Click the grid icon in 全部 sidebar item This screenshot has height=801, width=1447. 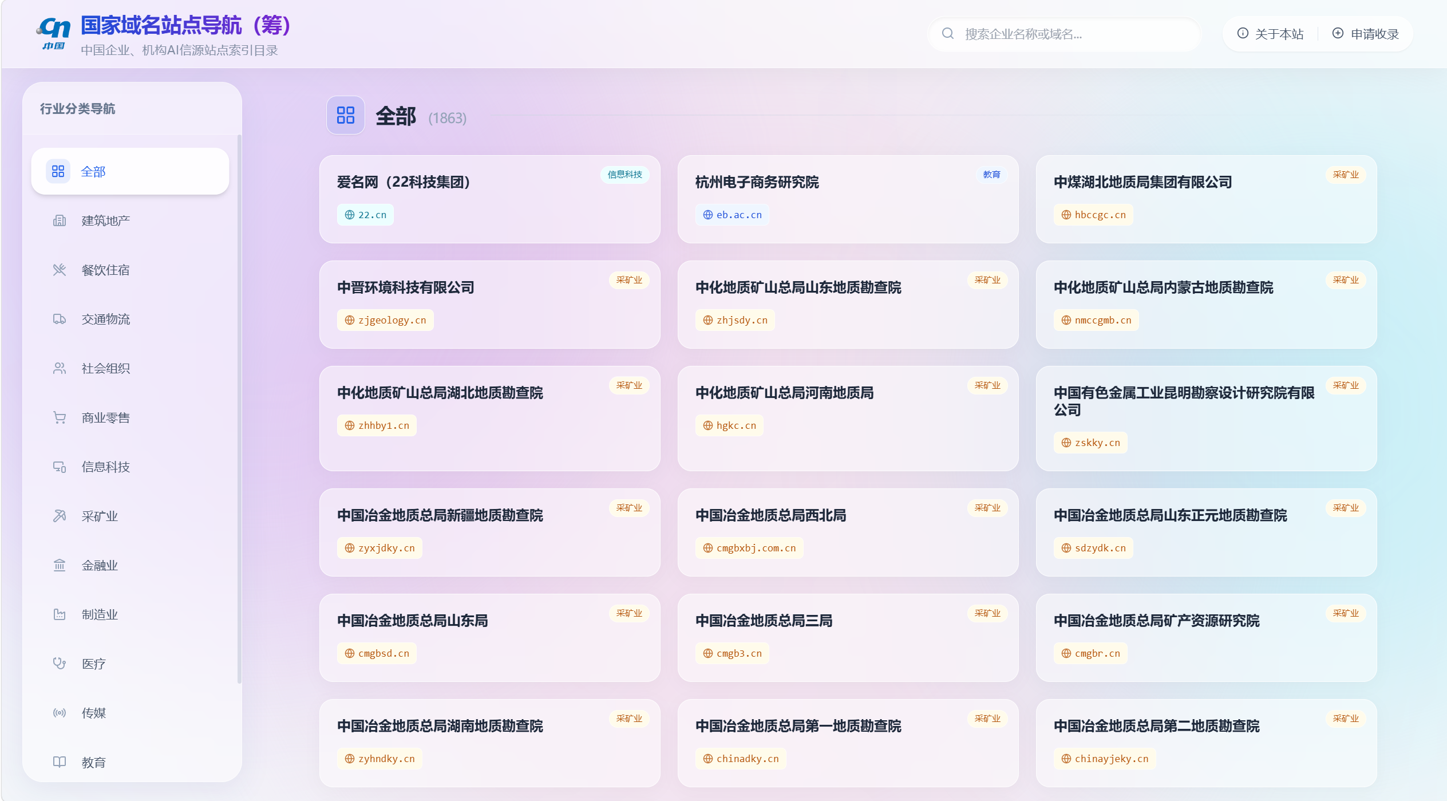pyautogui.click(x=58, y=171)
